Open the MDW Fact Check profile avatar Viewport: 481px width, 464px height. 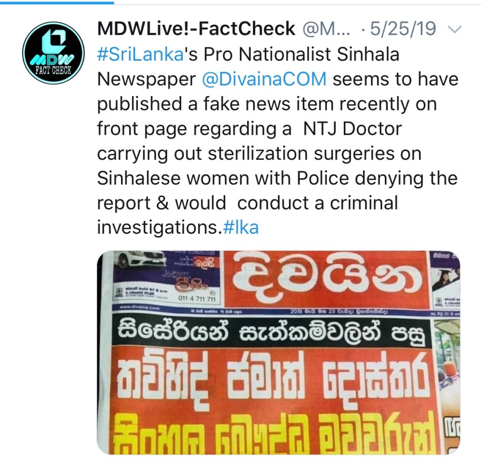pyautogui.click(x=53, y=53)
